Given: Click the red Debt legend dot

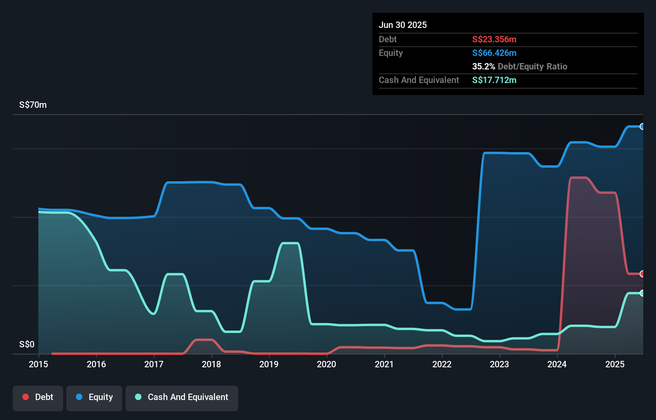Looking at the screenshot, I should (x=25, y=397).
